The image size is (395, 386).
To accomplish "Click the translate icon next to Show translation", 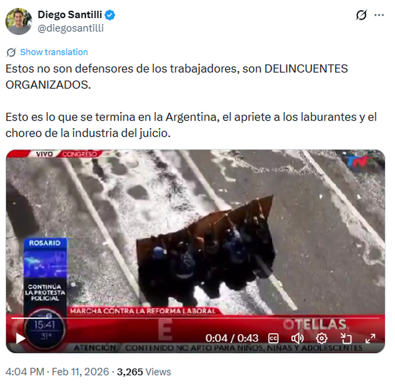I will 11,52.
